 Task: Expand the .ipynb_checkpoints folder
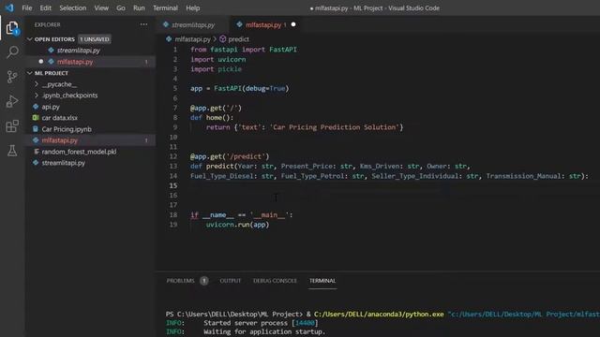[37, 95]
